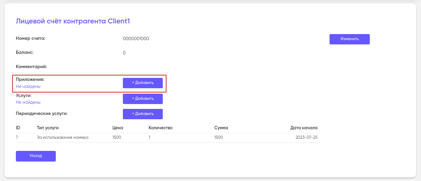This screenshot has height=181, width=421.
Task: Add an application with the Приложения Добавить button
Action: (x=143, y=83)
